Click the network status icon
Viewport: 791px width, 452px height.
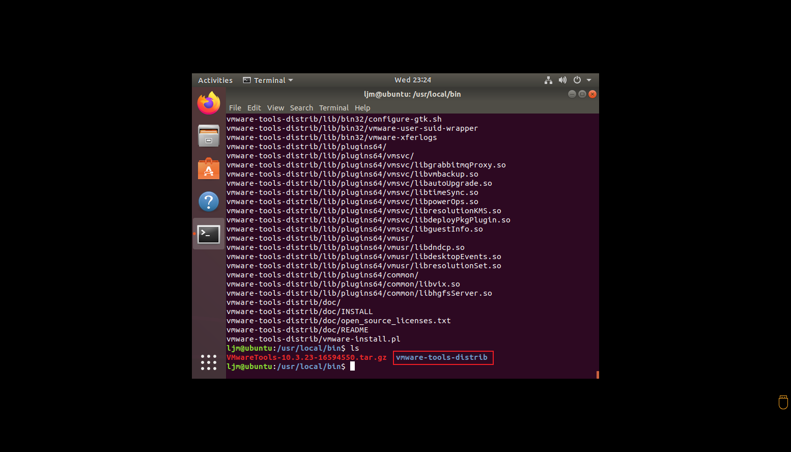[x=548, y=80]
